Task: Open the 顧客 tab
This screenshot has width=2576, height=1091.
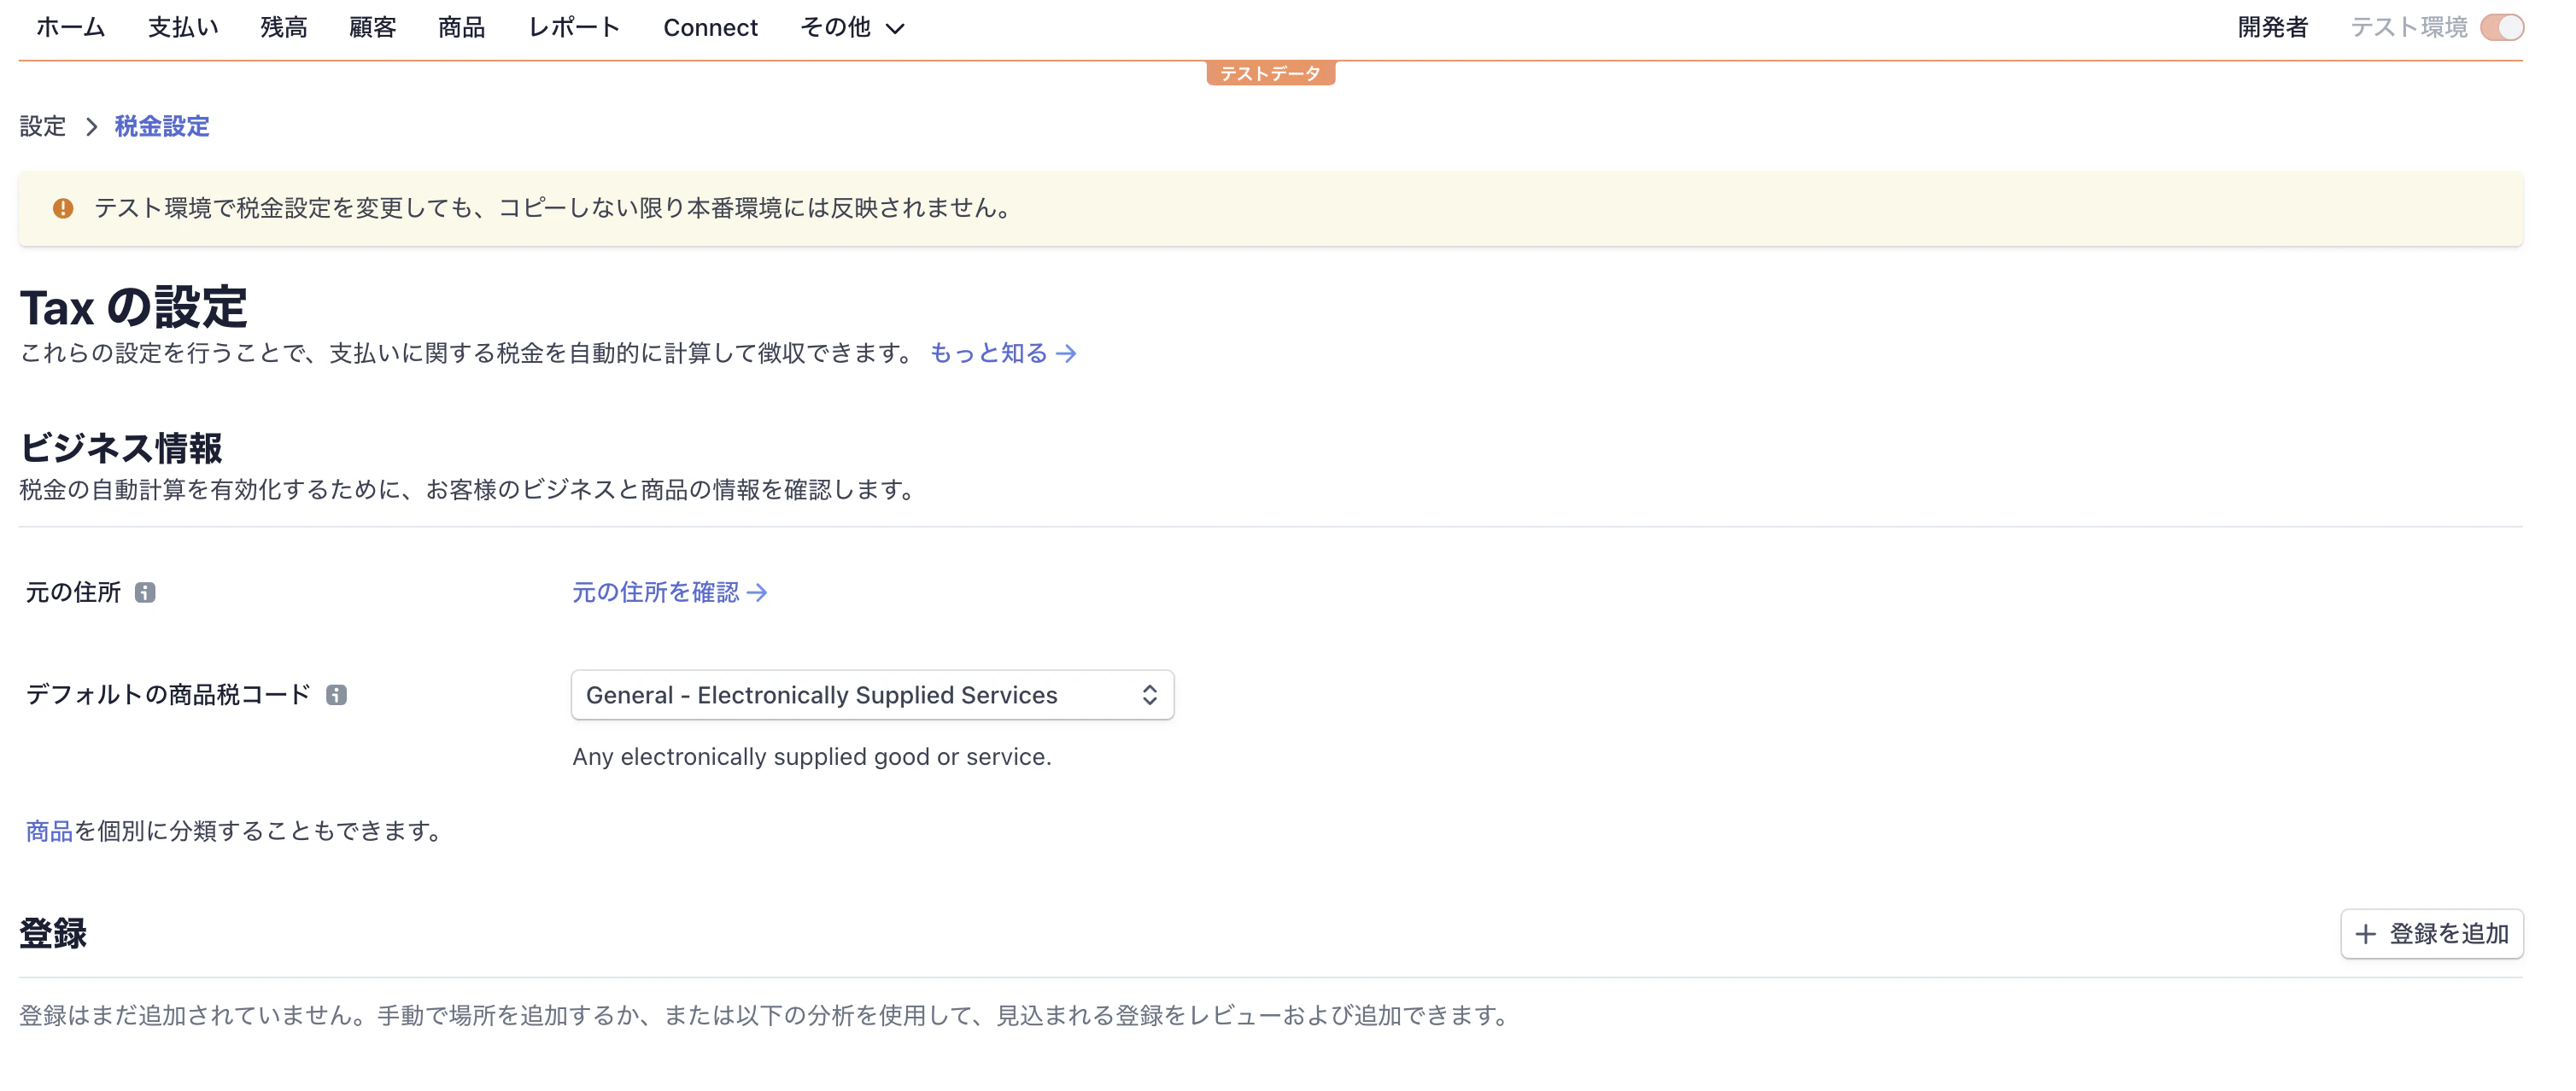Action: pos(373,28)
